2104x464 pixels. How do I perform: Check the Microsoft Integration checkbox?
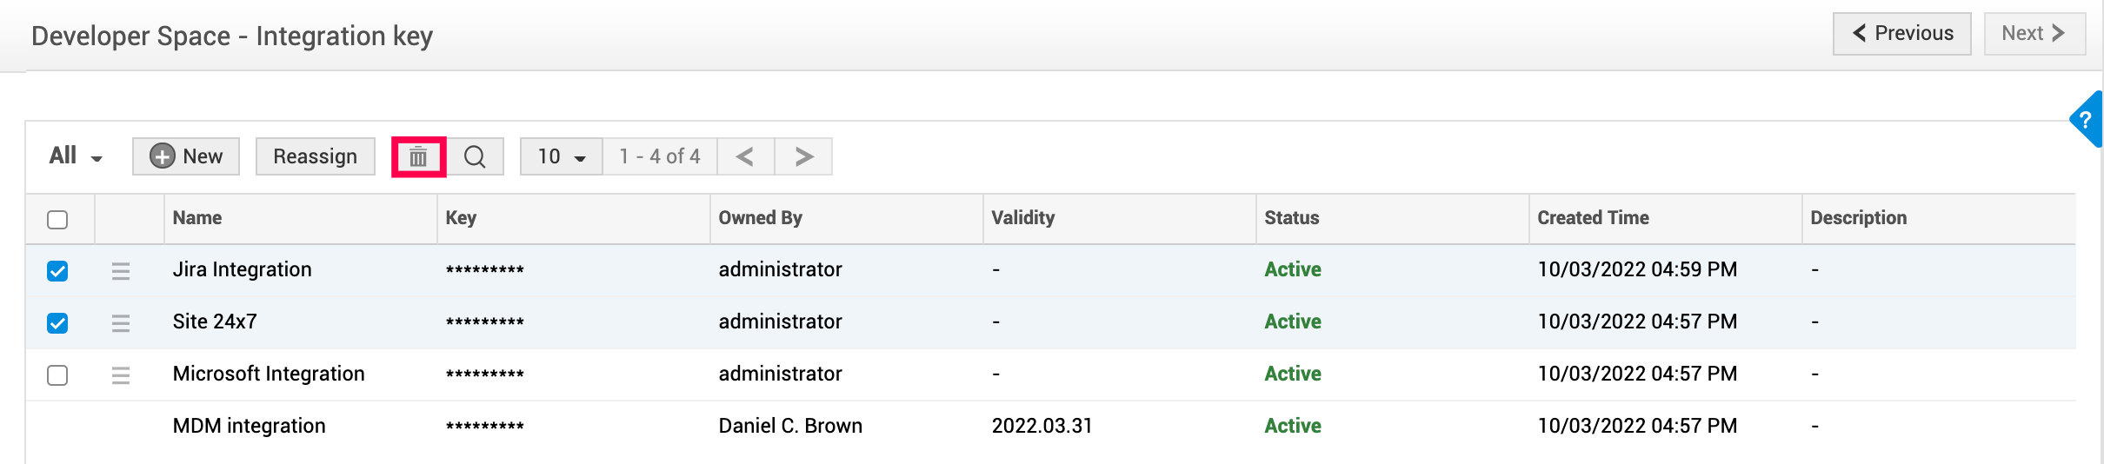57,375
